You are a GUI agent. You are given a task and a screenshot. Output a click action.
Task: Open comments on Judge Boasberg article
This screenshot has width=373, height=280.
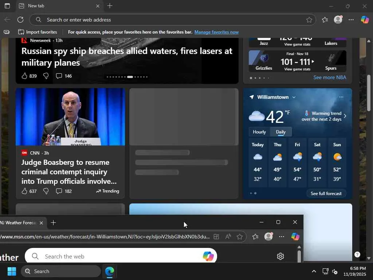click(59, 191)
